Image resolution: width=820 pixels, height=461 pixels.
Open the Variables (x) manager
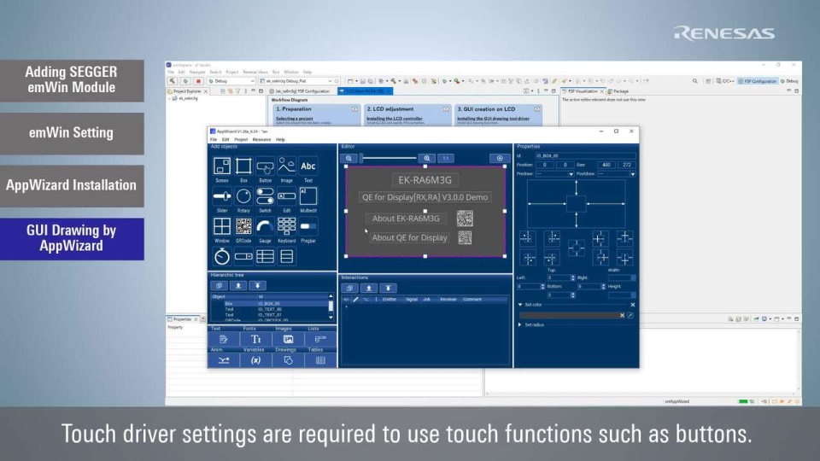tap(255, 360)
